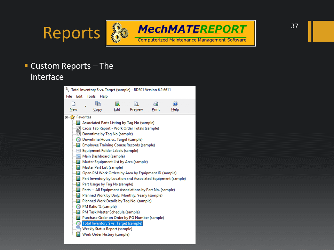Select Part Inventory by Location and Associated Equipment
This screenshot has height=250, width=334.
[134, 178]
